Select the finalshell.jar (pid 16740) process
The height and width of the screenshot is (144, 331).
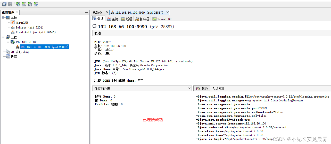35,32
